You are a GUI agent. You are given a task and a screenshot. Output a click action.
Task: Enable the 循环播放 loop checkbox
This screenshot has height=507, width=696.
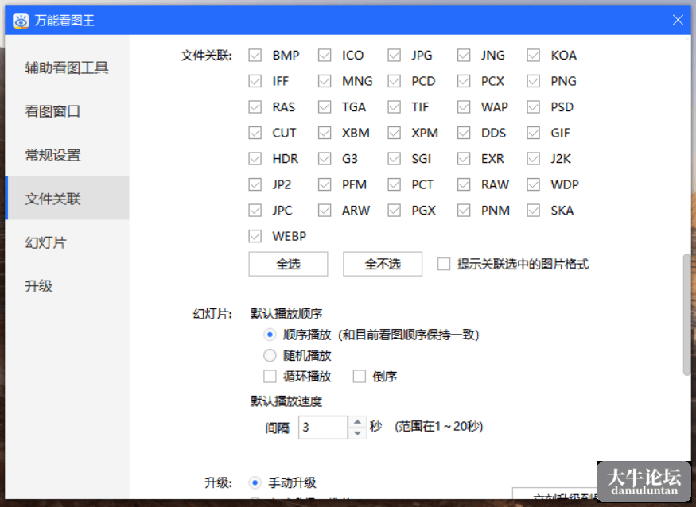[x=270, y=376]
